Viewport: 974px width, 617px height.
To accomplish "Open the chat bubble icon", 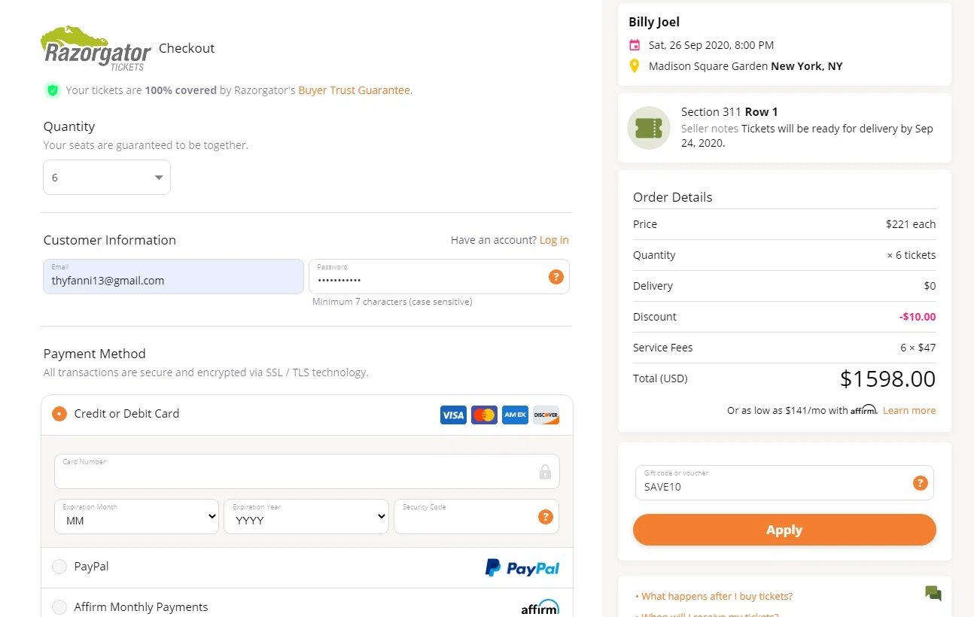I will 933,593.
